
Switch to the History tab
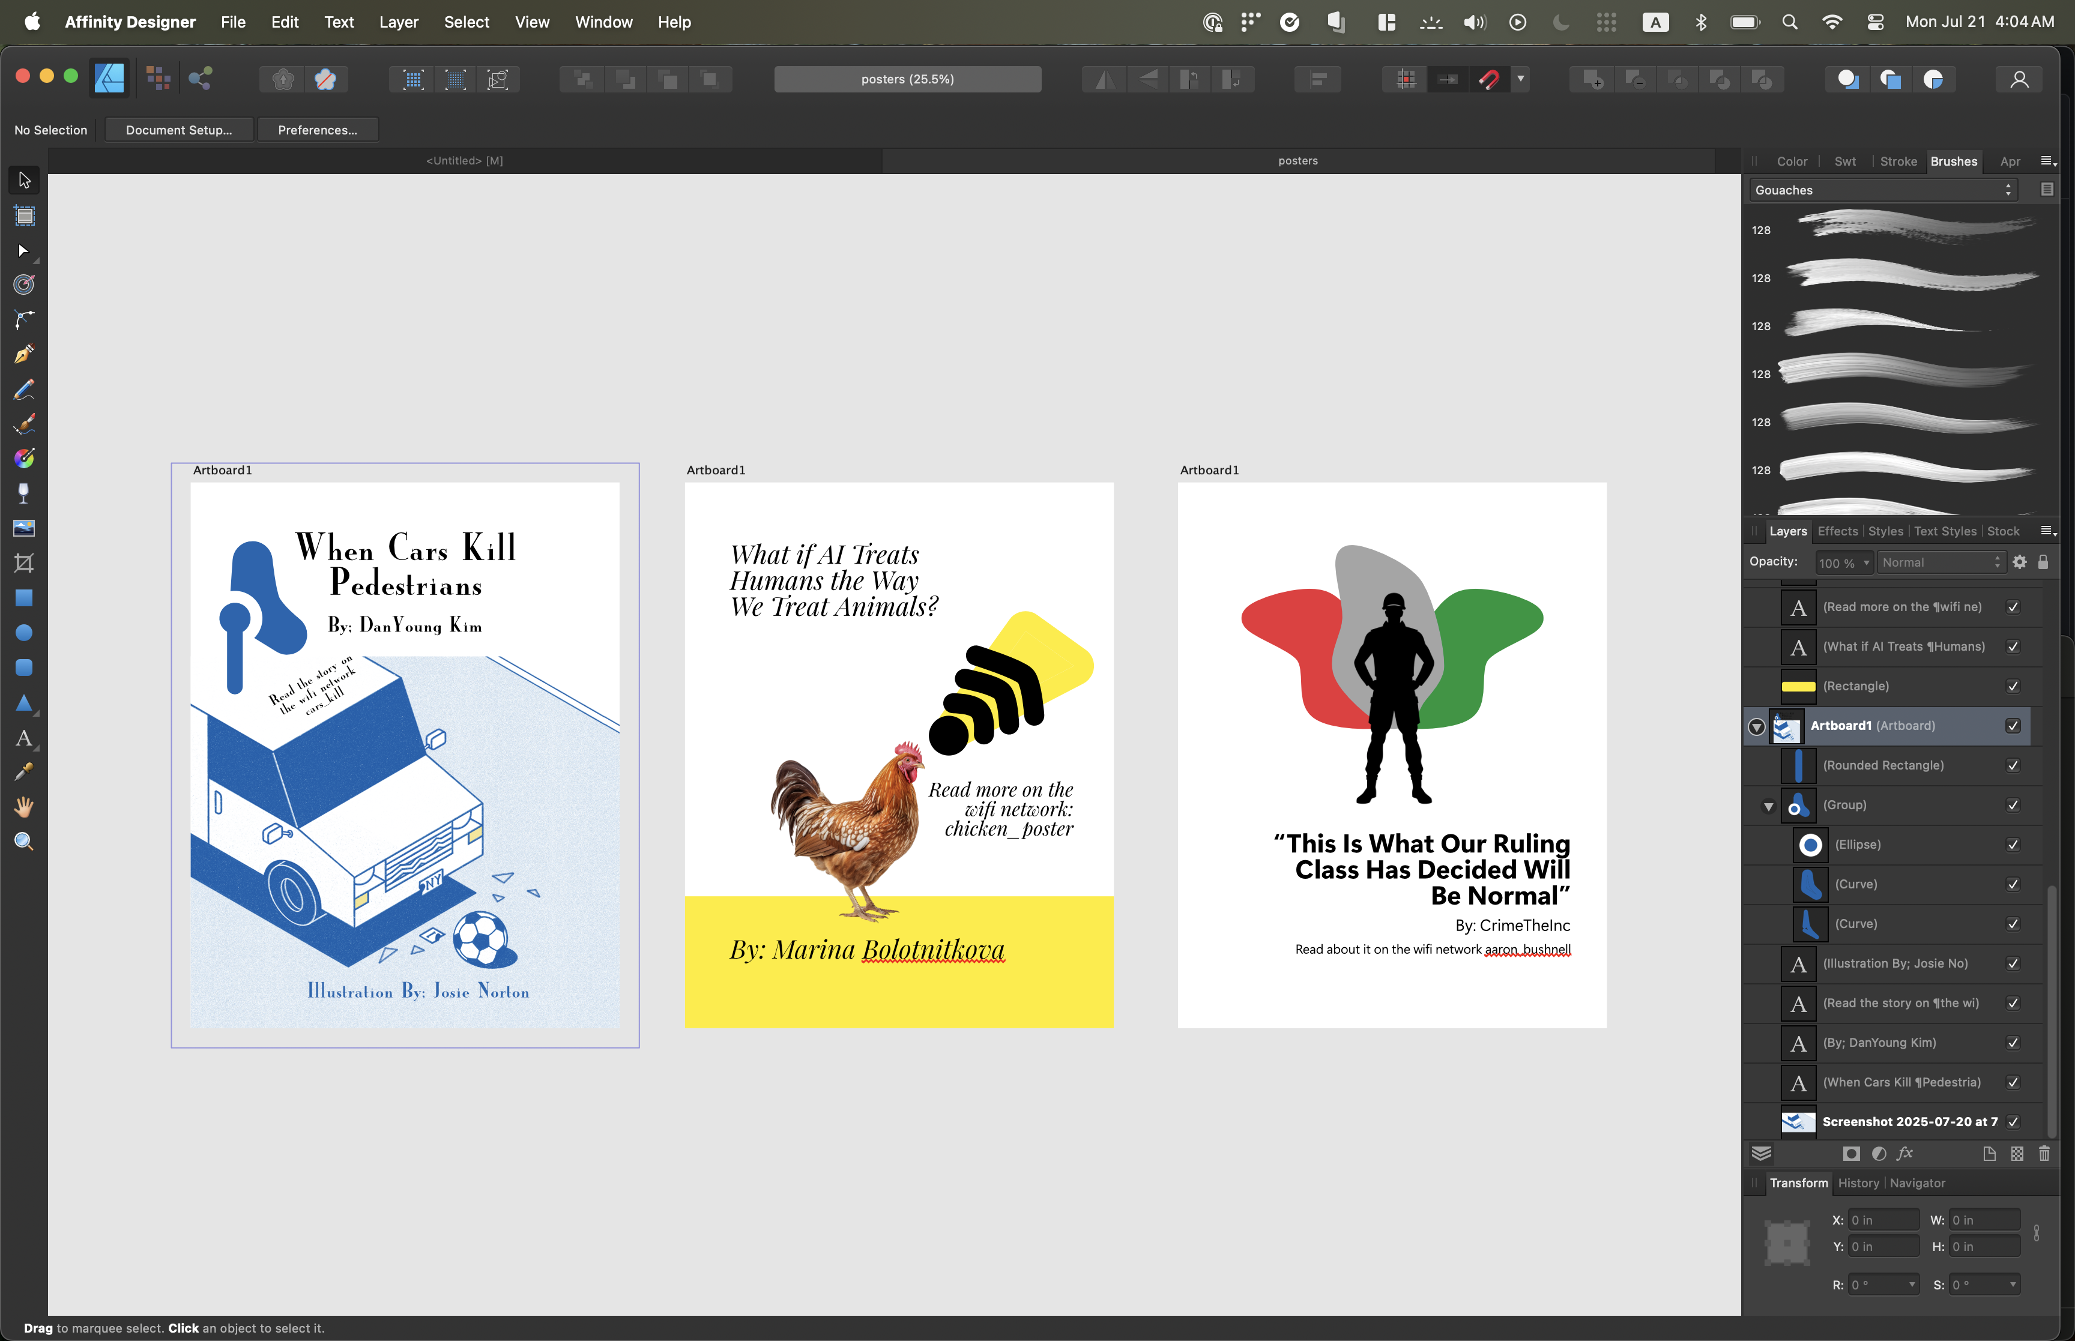[1858, 1183]
